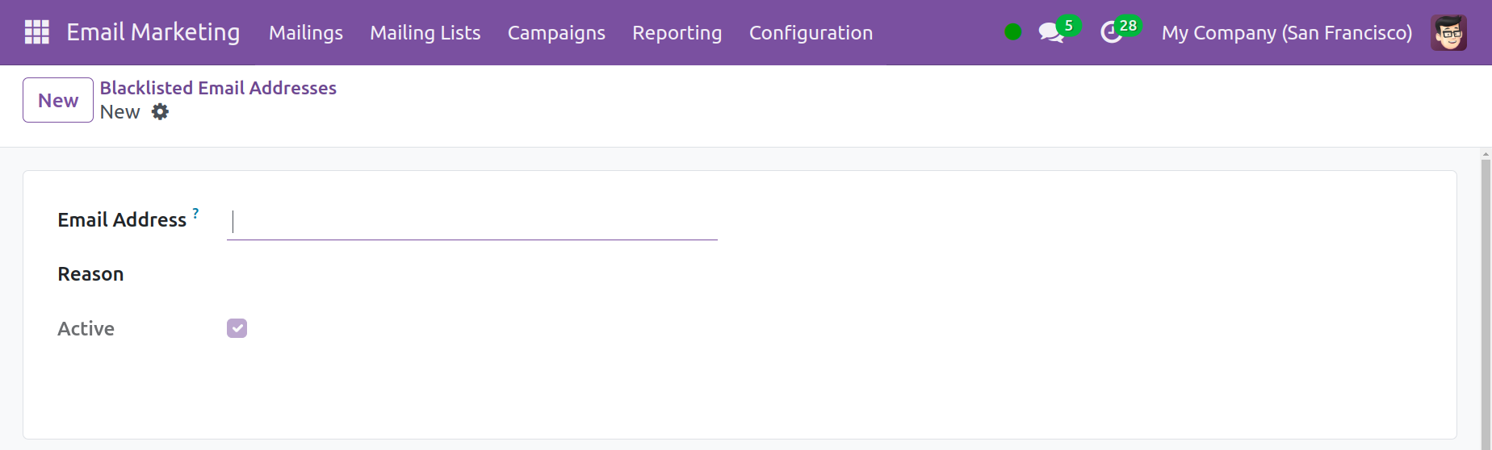Expand the Reporting menu
The height and width of the screenshot is (450, 1492).
point(677,32)
